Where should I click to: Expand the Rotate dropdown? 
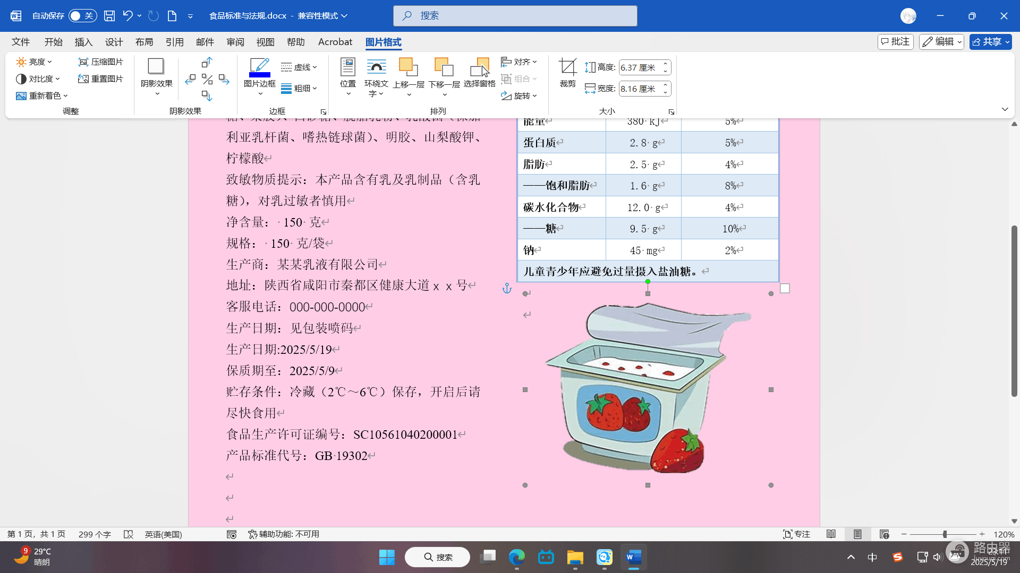point(519,96)
